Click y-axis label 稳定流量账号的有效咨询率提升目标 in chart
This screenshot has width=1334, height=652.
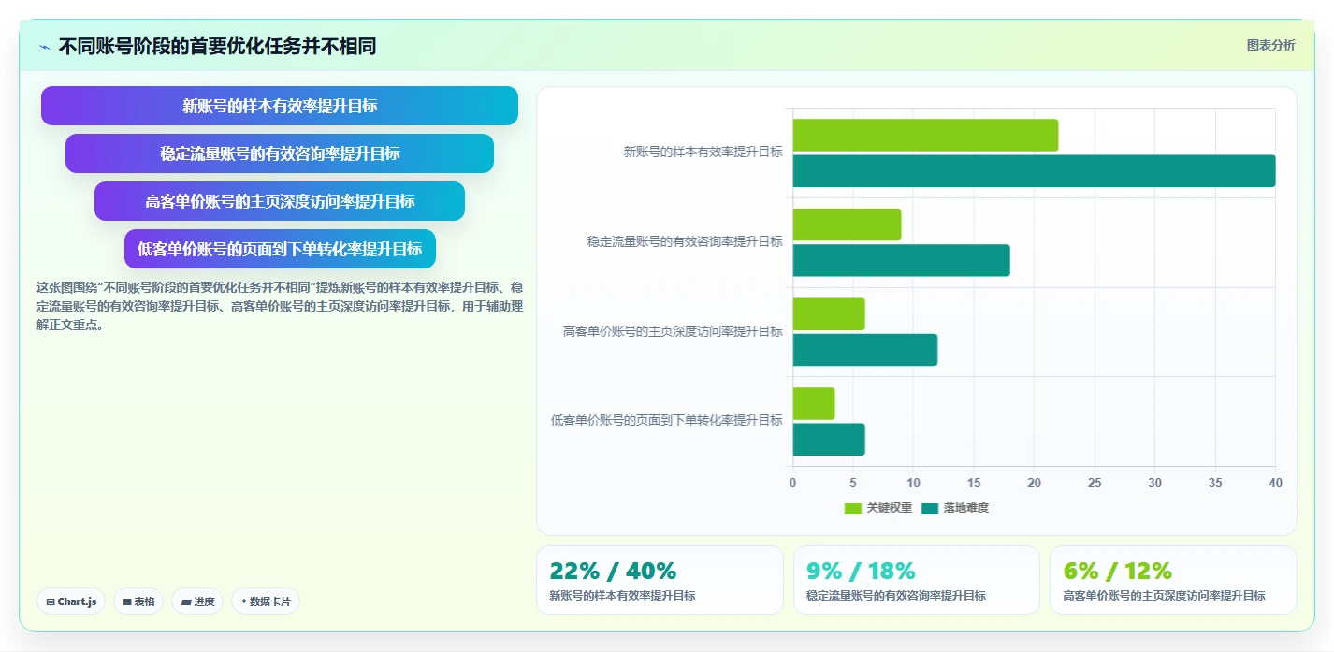click(x=685, y=241)
